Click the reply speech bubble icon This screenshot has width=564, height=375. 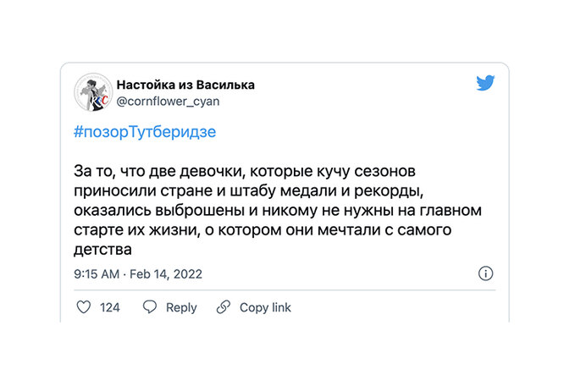[x=150, y=307]
